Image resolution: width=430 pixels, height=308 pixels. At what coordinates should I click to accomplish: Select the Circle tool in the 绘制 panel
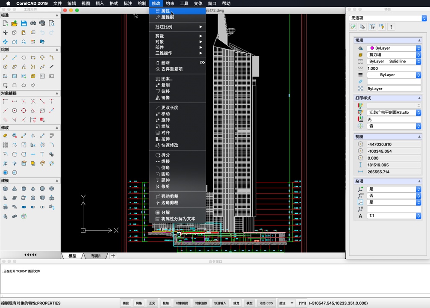(5, 67)
